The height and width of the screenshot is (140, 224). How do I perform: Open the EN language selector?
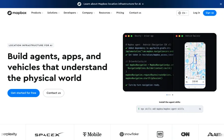(183, 13)
